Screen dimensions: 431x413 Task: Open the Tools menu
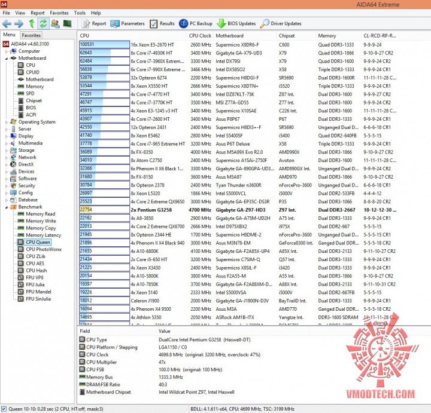point(80,13)
